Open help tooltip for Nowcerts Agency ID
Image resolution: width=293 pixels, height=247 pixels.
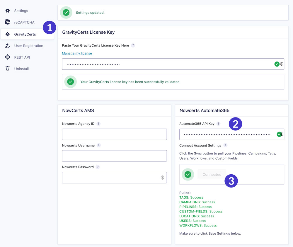click(98, 124)
